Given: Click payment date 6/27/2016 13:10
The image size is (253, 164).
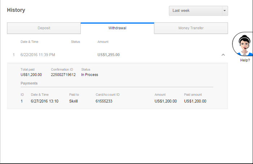Looking at the screenshot, I should [x=44, y=101].
